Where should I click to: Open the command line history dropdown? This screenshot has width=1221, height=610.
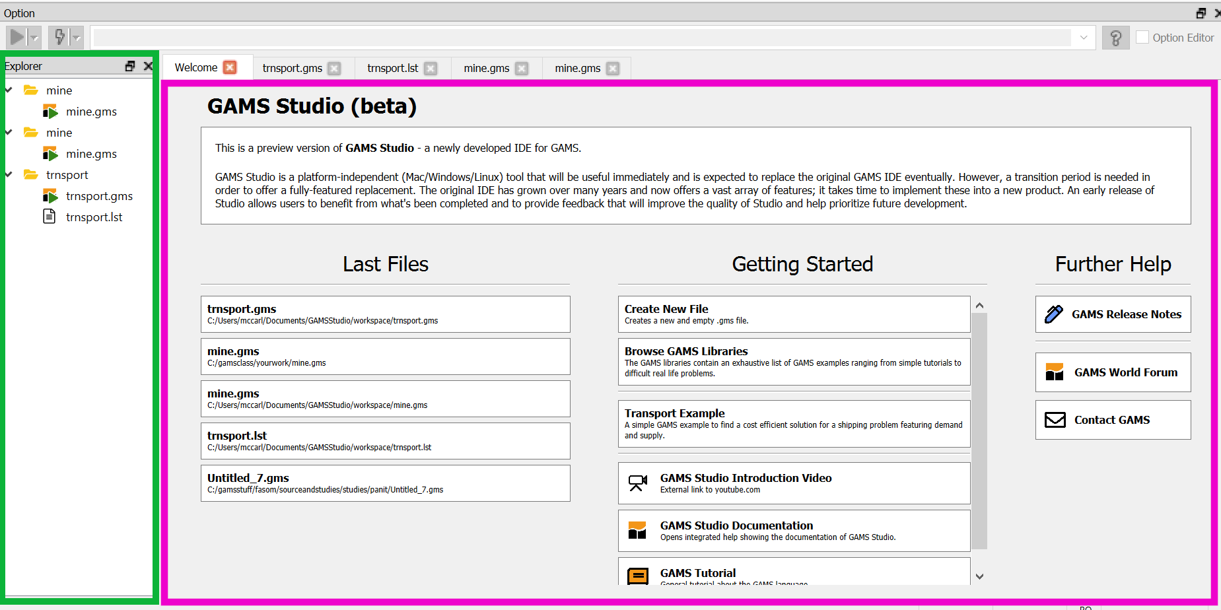pyautogui.click(x=1084, y=38)
